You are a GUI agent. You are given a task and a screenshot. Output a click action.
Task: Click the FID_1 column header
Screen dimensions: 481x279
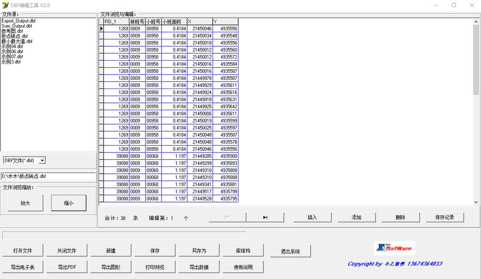click(116, 22)
